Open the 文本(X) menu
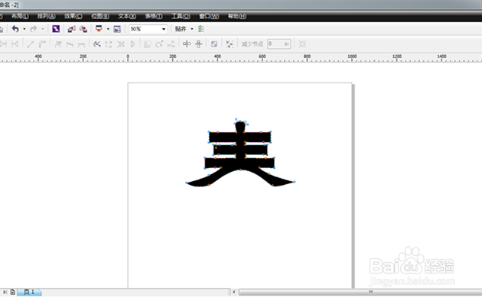The image size is (482, 298). tap(127, 16)
